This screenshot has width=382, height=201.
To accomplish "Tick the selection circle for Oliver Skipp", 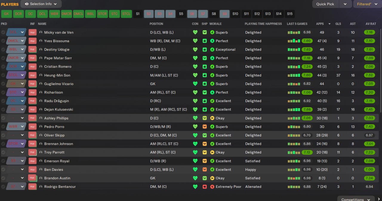I will point(3,135).
